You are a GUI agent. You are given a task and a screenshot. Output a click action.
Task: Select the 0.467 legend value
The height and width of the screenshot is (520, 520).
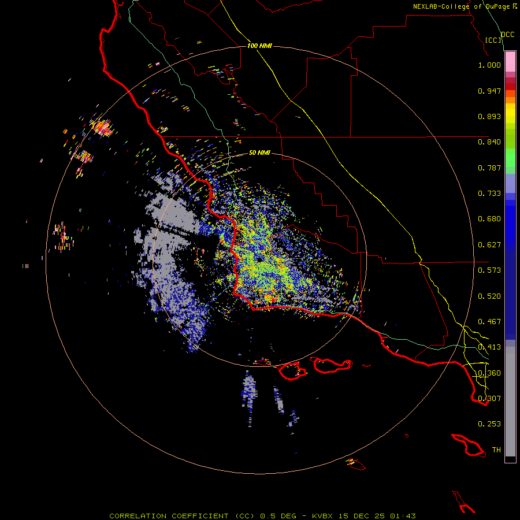(489, 322)
